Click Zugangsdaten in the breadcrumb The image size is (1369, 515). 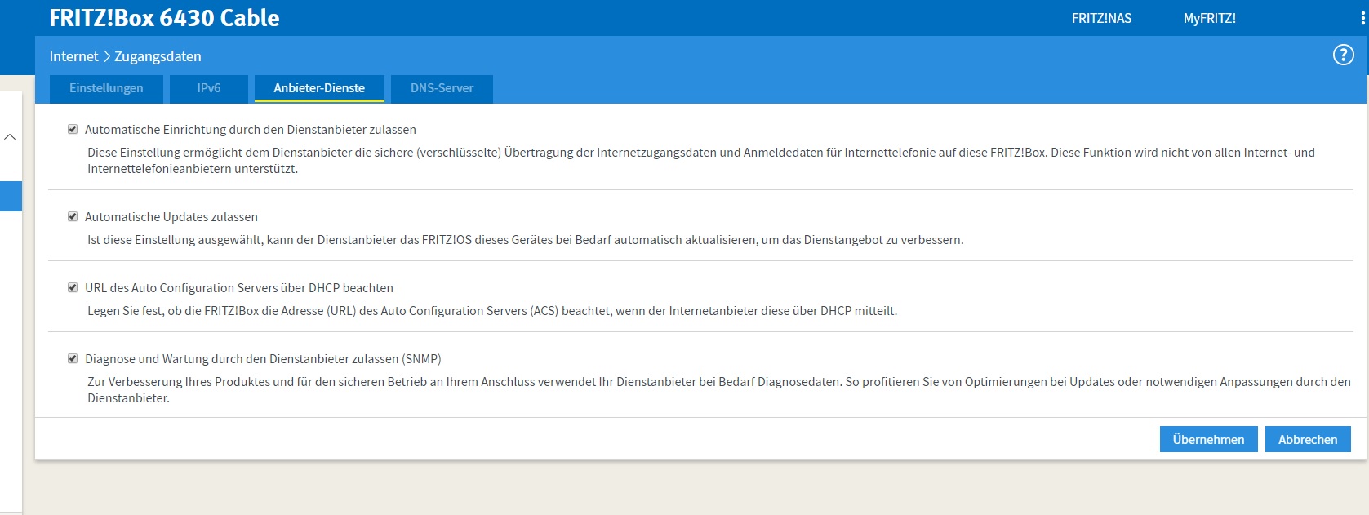[158, 56]
